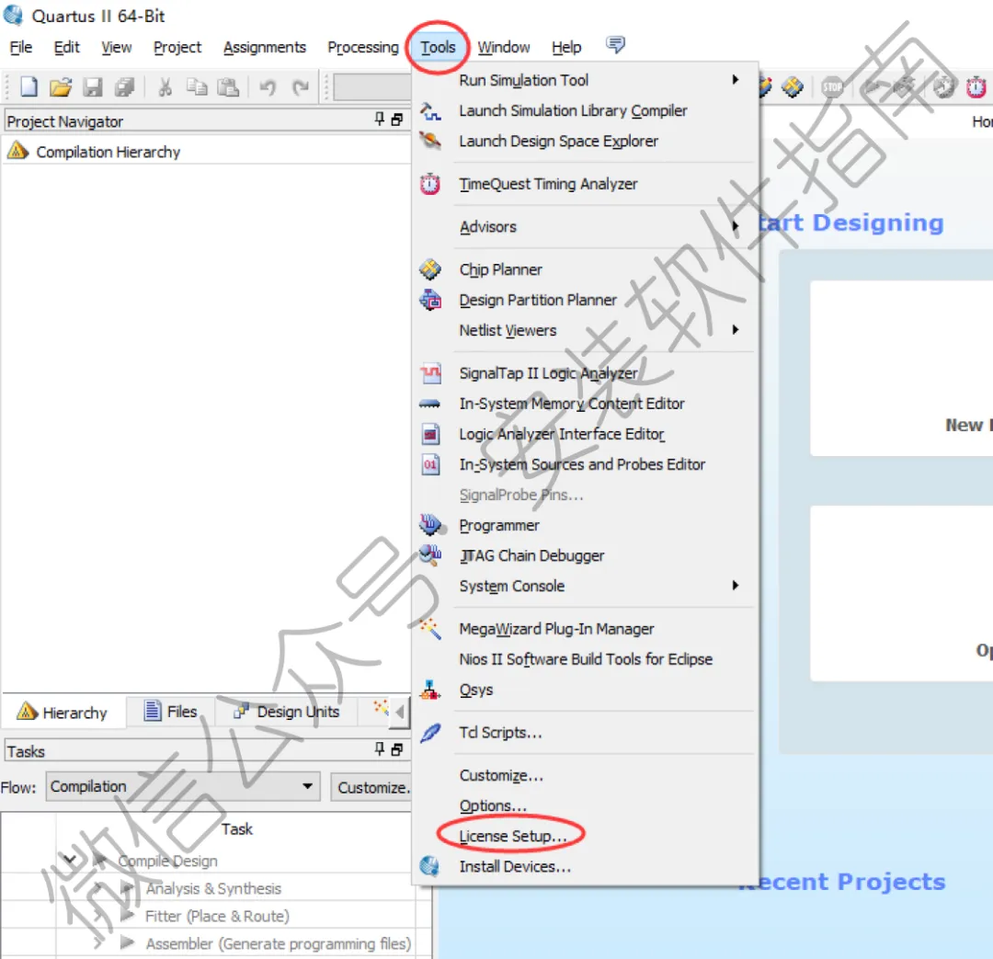Collapse the Compile Design task
Screen dimensions: 993x959
pyautogui.click(x=70, y=860)
